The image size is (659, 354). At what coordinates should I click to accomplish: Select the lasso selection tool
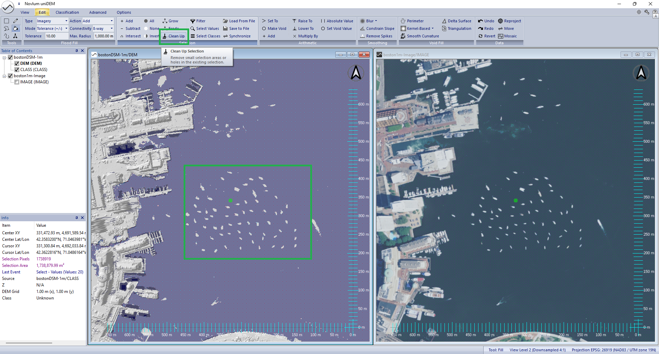(7, 28)
